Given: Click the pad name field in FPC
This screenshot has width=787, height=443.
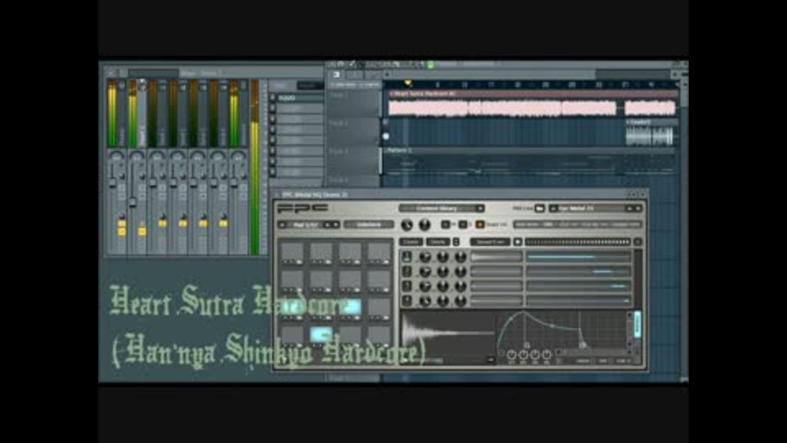Looking at the screenshot, I should point(369,225).
